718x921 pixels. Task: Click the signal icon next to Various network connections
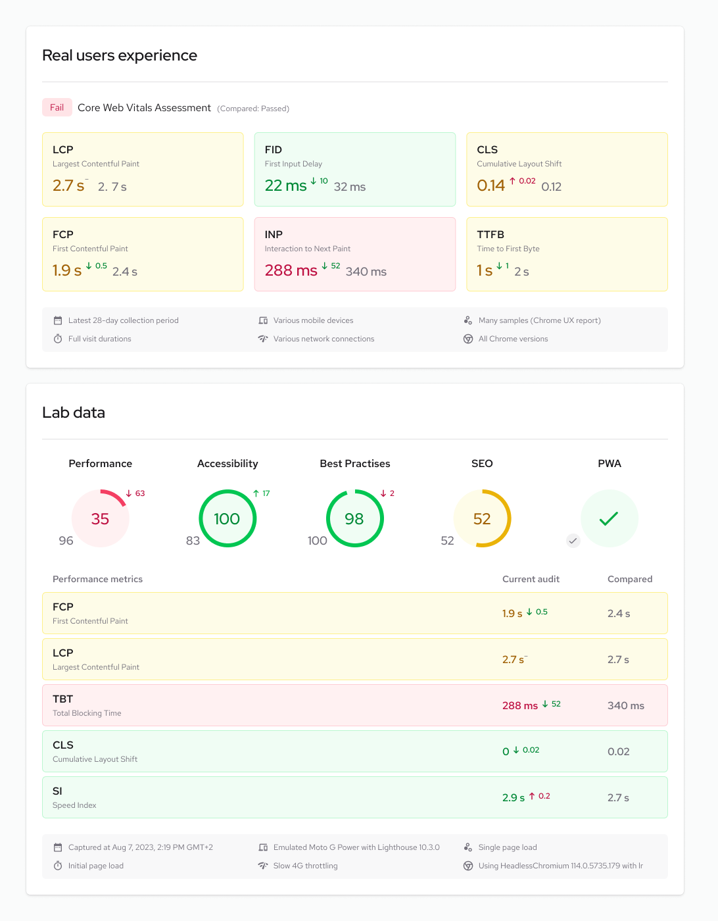pos(263,339)
